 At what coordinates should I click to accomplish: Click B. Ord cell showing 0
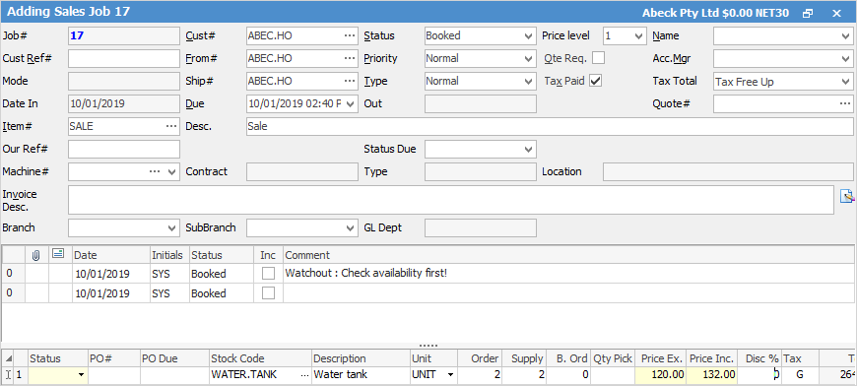pos(567,375)
